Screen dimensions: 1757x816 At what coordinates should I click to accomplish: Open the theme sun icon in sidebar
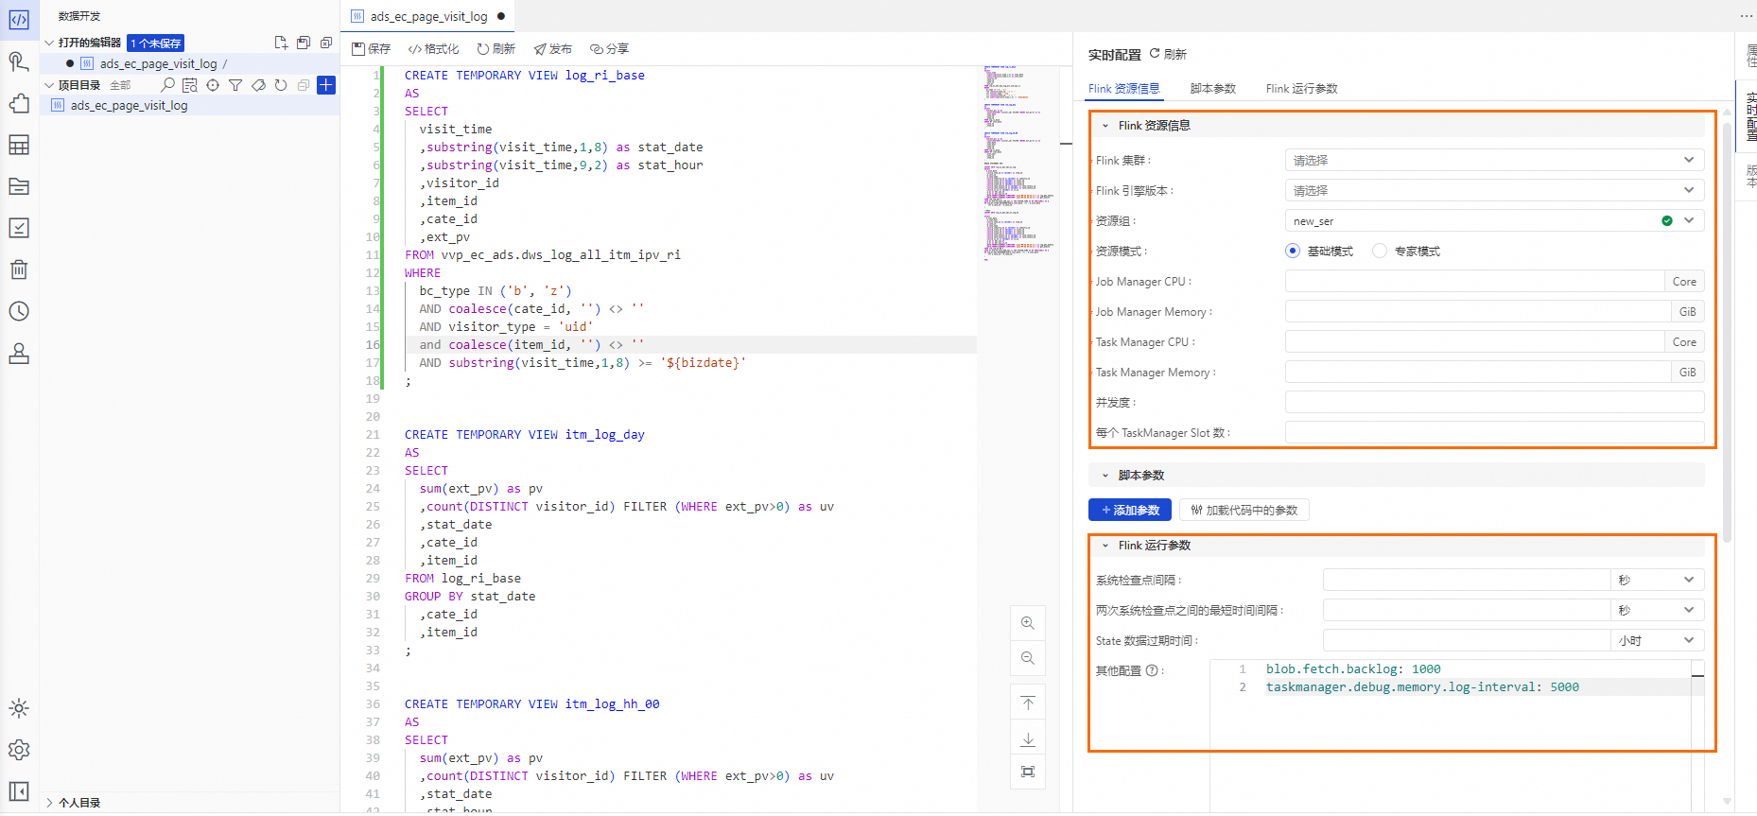19,708
